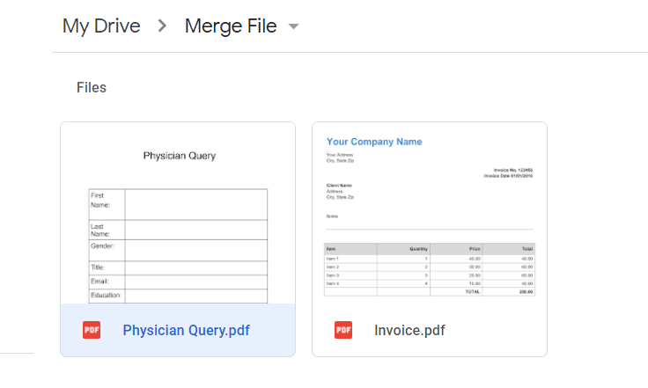Click the red PDF icon beside Invoice.pdf
This screenshot has width=648, height=388.
pos(343,331)
